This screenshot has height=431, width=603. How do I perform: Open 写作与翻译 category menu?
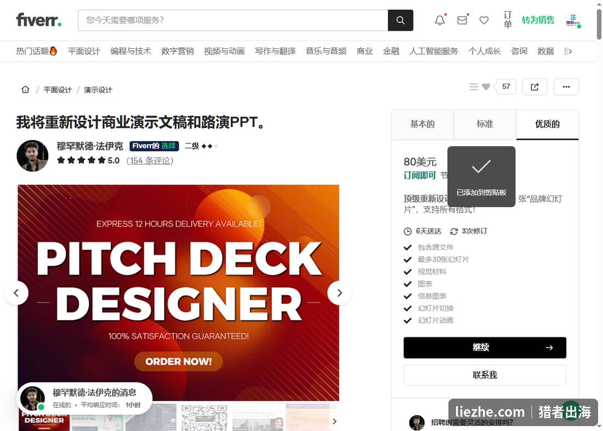click(x=275, y=51)
